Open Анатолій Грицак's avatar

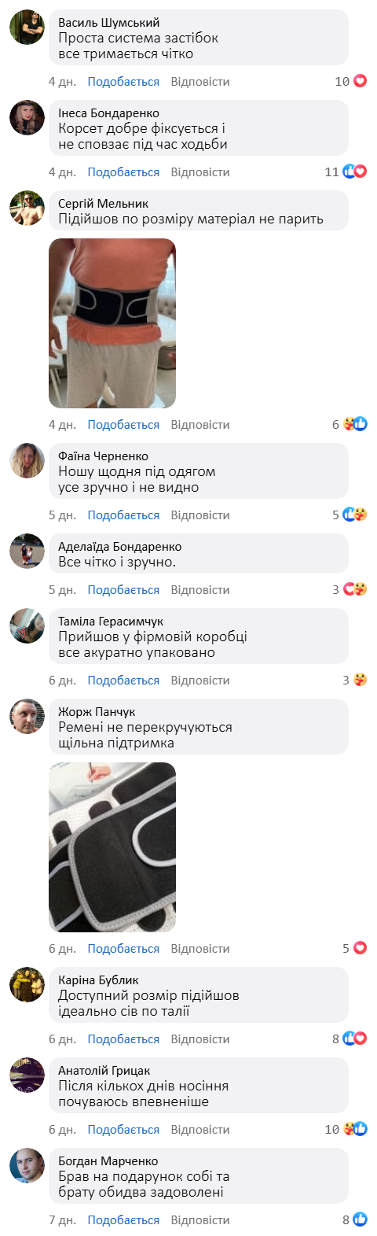tap(27, 1075)
